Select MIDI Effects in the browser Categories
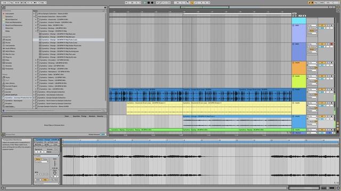Image resolution: width=341 pixels, height=191 pixels. (x=10, y=51)
